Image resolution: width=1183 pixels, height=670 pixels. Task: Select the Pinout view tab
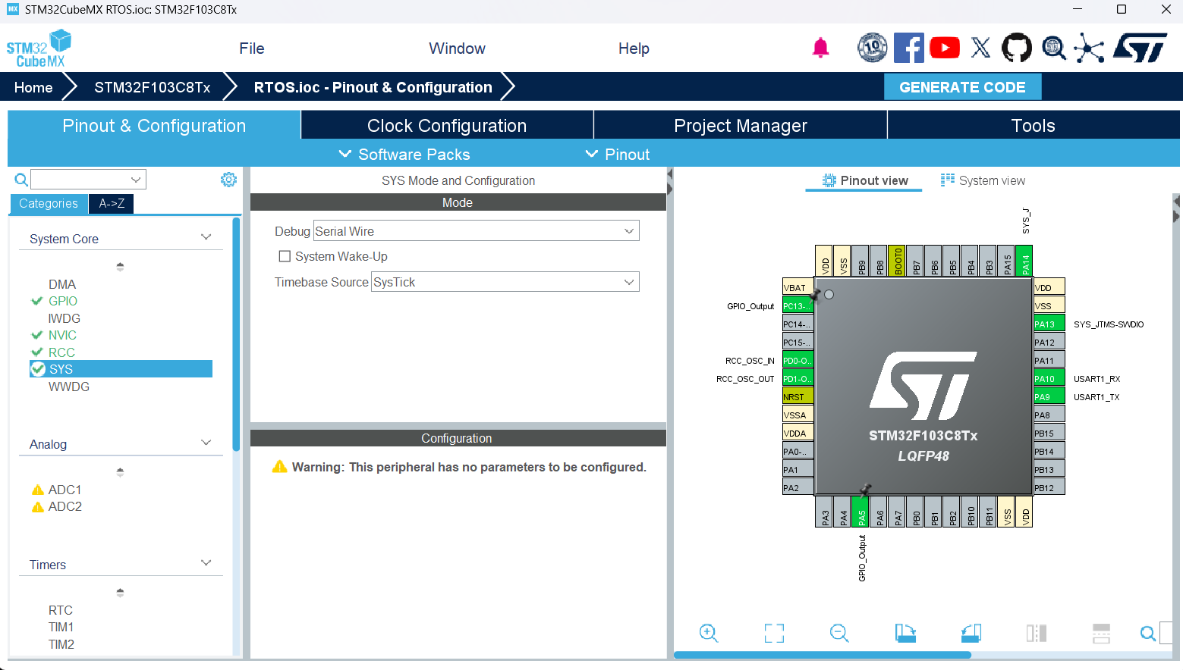pos(865,180)
